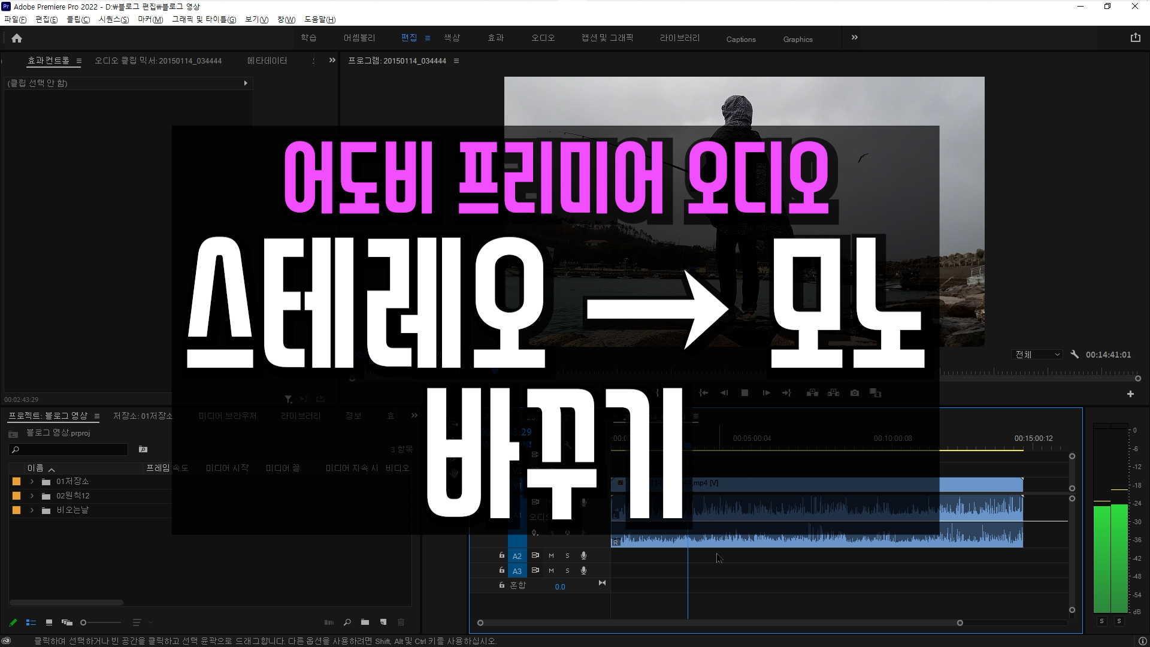Click the Home icon in the workspace bar
This screenshot has height=647, width=1150.
[x=17, y=38]
